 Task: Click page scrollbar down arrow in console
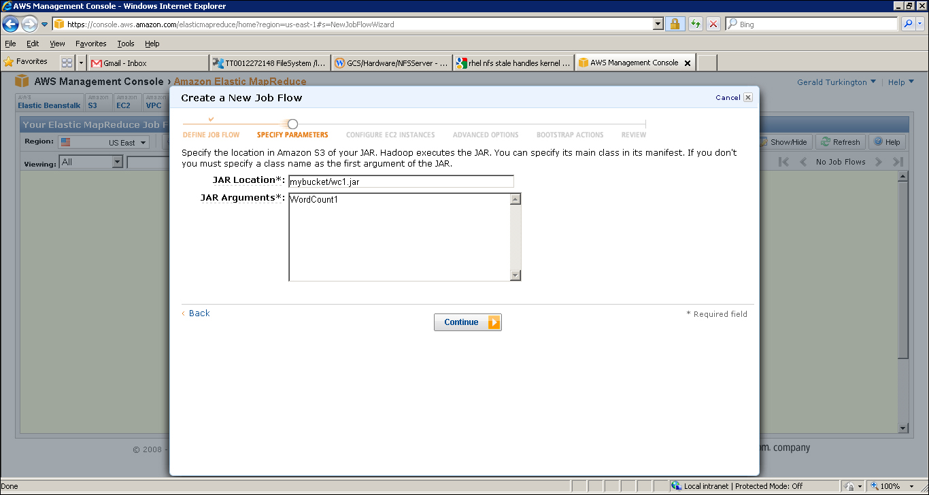point(903,428)
